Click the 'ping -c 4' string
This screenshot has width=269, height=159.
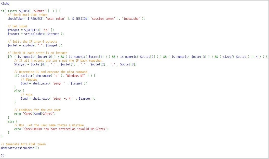[63, 99]
